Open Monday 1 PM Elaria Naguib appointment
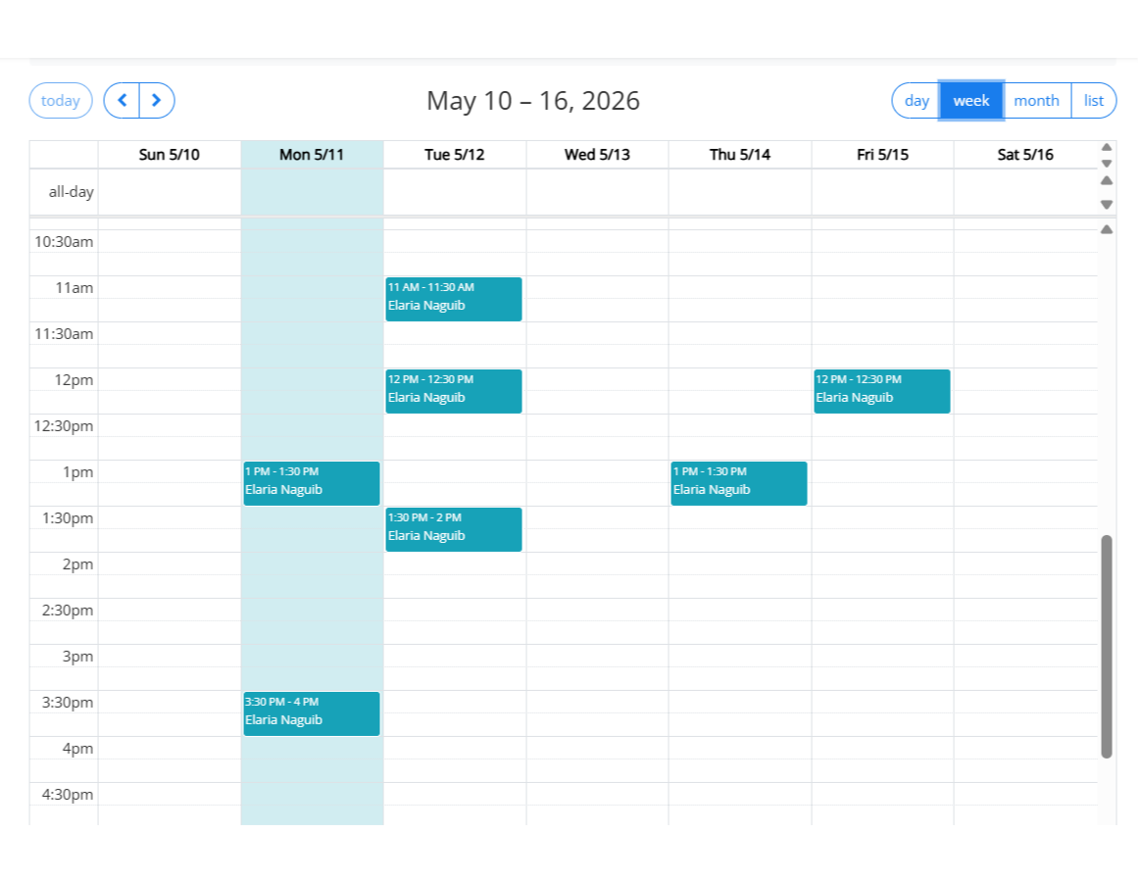Screen dimensions: 1139x883 click(312, 483)
